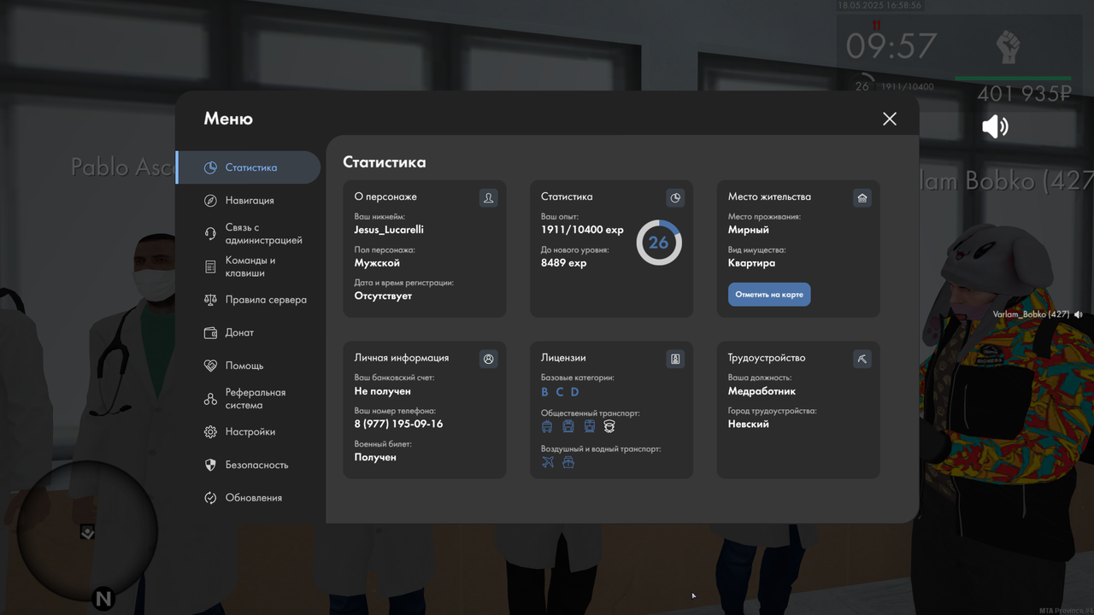1094x615 pixels.
Task: Click the referral nodes icon
Action: [210, 399]
